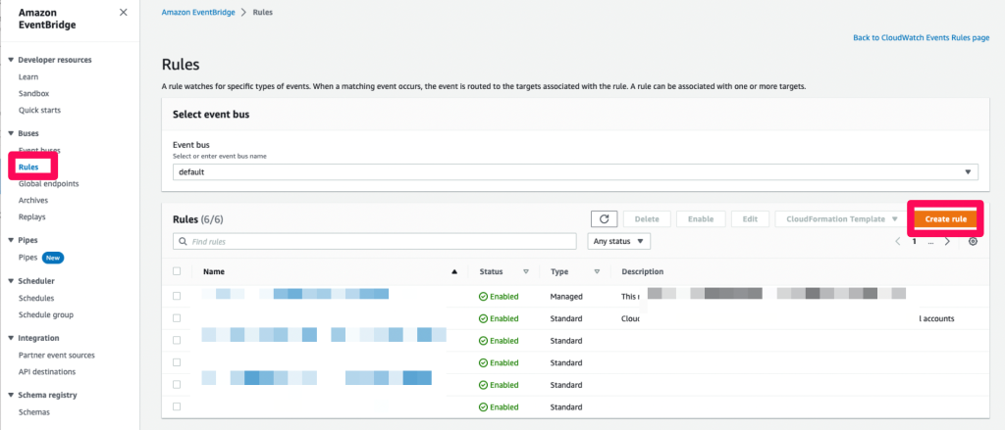
Task: Open Partner event sources in sidebar
Action: (57, 356)
